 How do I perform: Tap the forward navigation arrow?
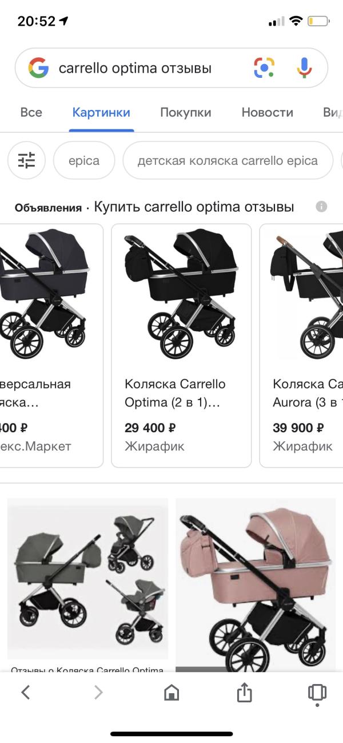coord(98,693)
